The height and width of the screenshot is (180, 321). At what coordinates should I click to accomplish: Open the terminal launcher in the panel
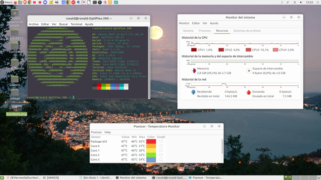[x=95, y=2]
